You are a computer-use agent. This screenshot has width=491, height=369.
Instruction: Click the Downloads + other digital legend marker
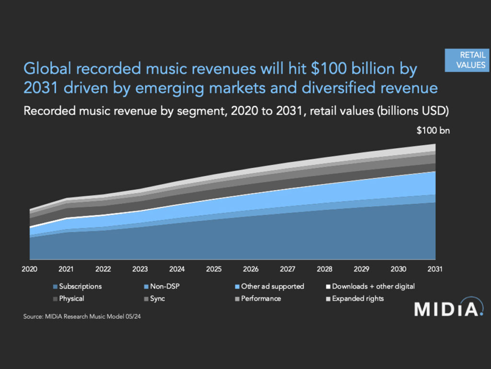[328, 287]
